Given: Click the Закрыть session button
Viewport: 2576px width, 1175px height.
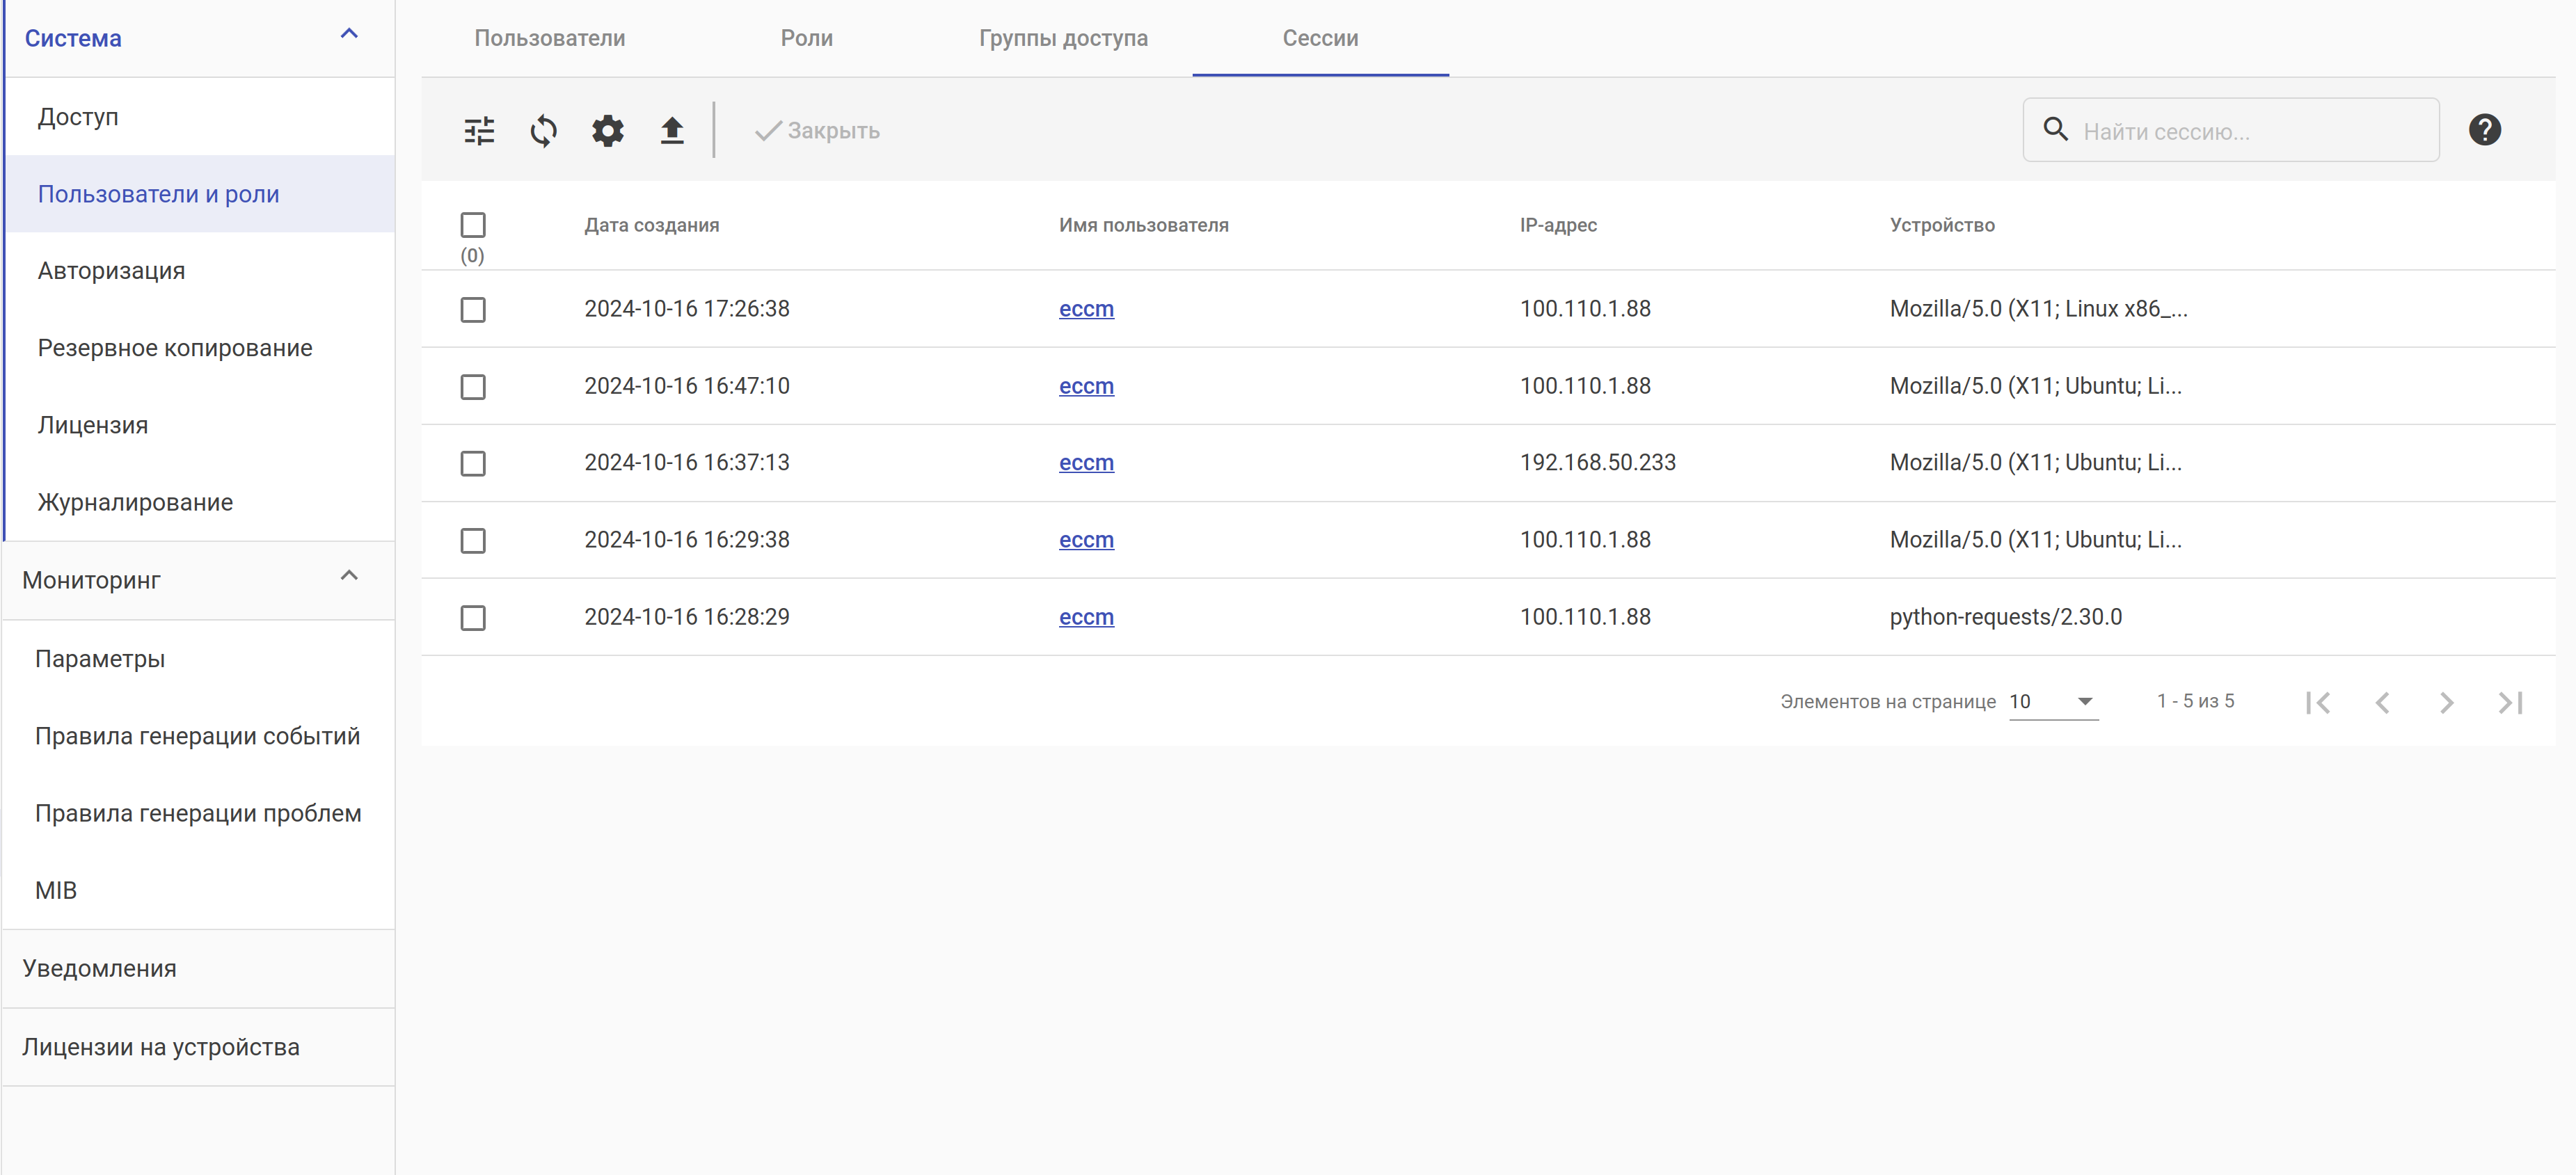Looking at the screenshot, I should pyautogui.click(x=817, y=131).
